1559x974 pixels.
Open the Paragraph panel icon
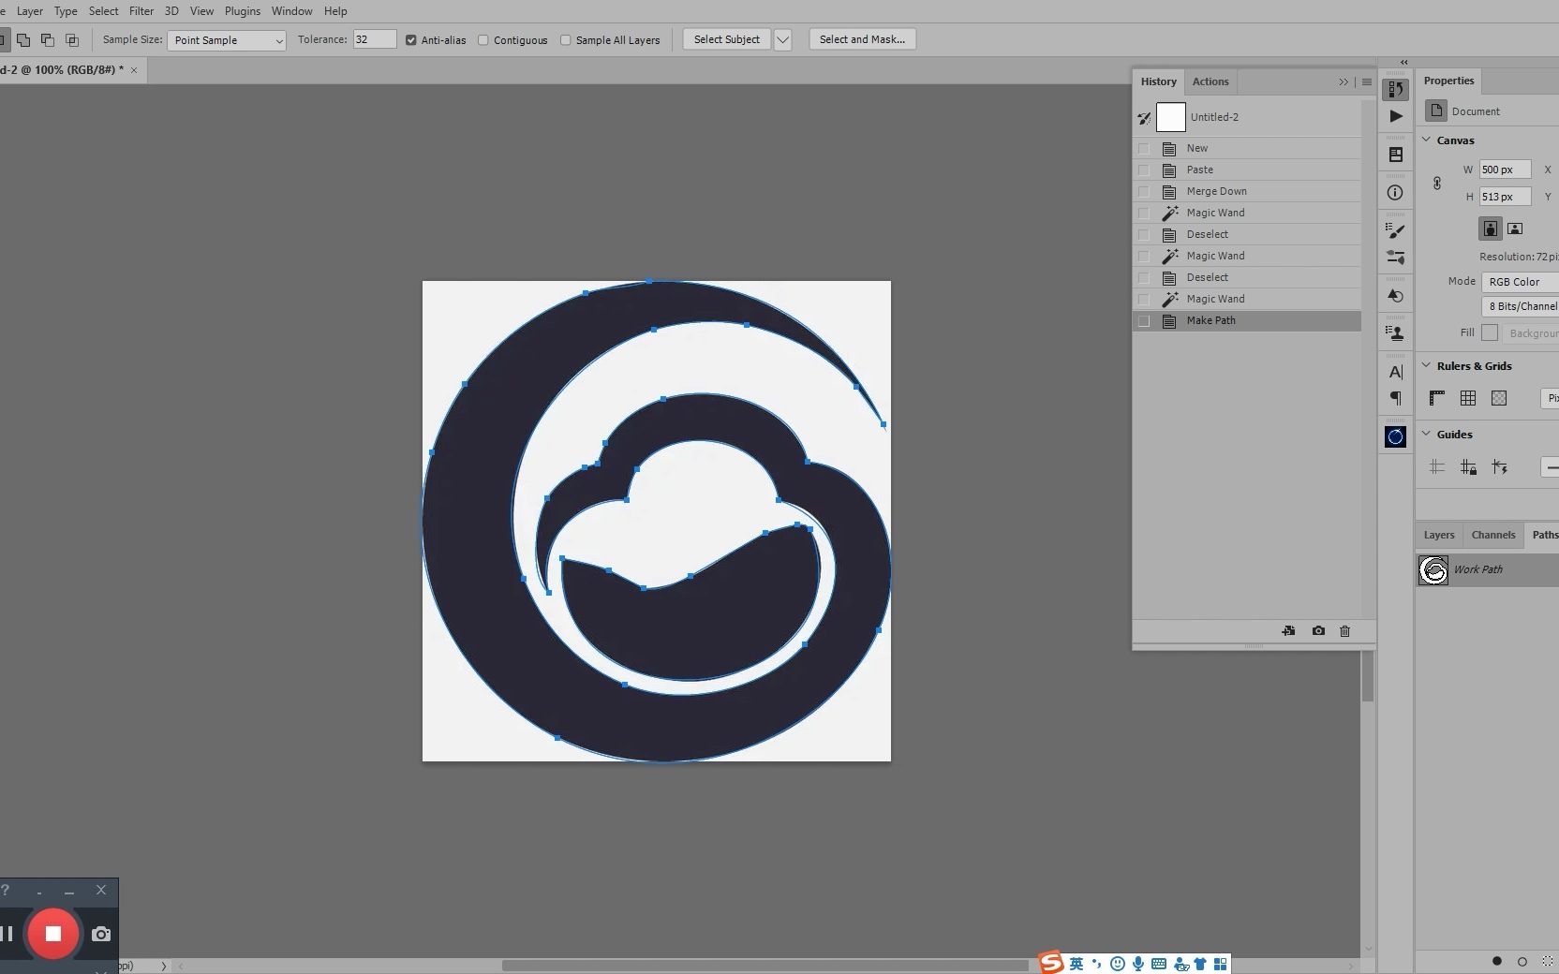point(1395,399)
